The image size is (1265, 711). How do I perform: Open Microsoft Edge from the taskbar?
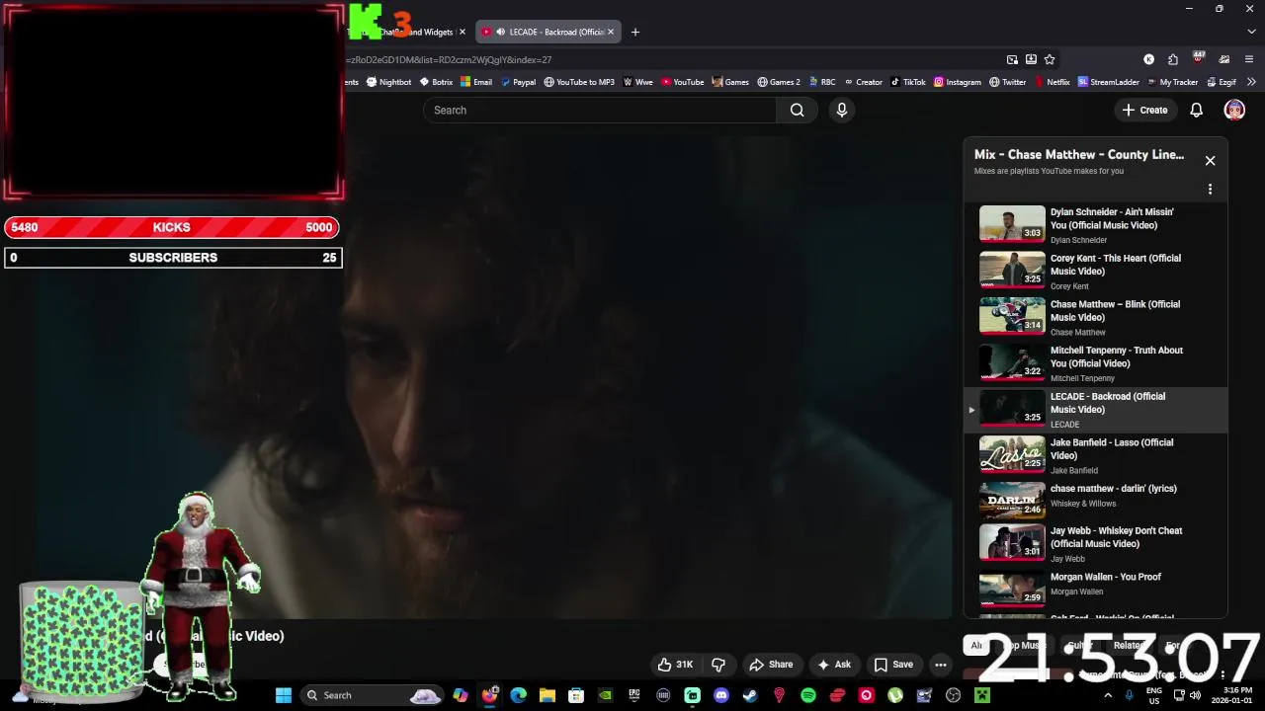coord(518,695)
